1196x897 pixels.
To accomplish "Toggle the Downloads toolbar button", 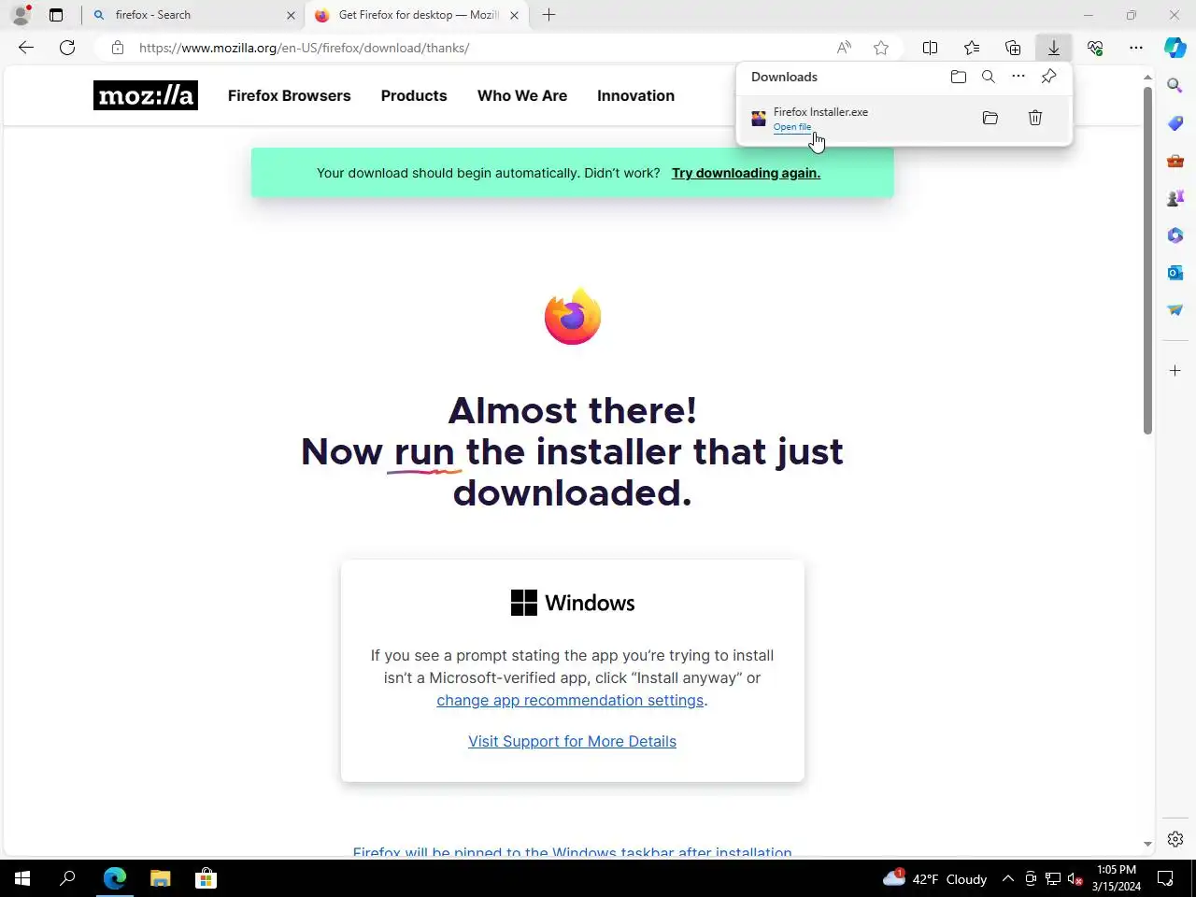I will coord(1054,48).
